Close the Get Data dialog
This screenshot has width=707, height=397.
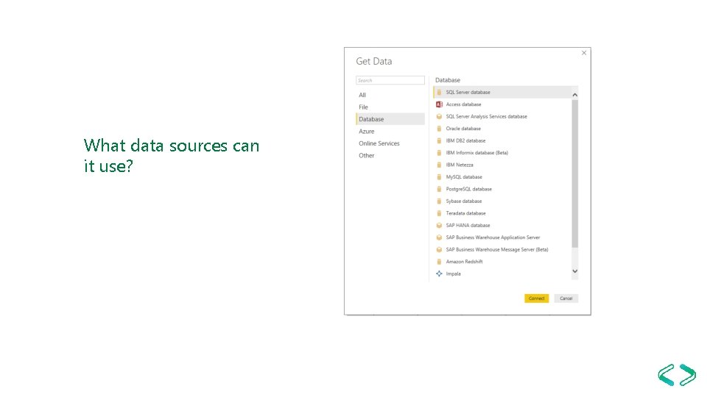(584, 53)
